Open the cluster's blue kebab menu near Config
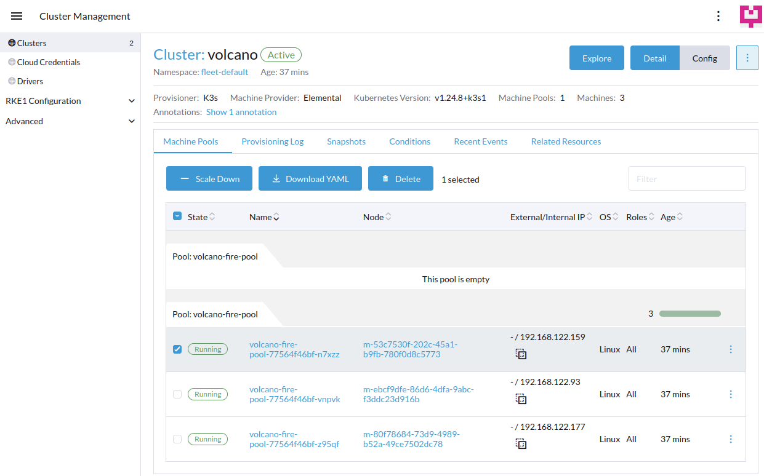 pyautogui.click(x=747, y=57)
